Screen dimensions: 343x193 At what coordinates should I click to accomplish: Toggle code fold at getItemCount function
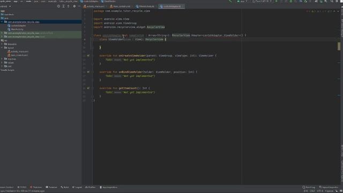click(93, 88)
